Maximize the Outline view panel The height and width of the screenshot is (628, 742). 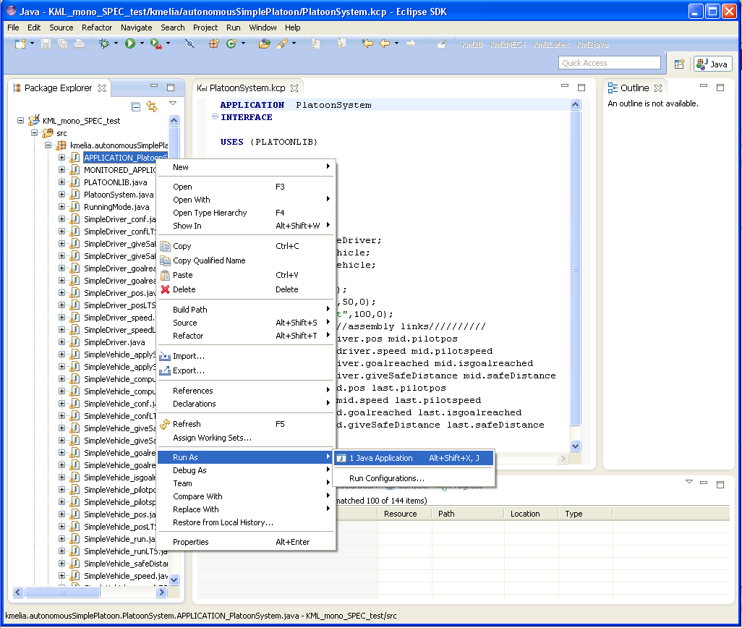coord(720,88)
